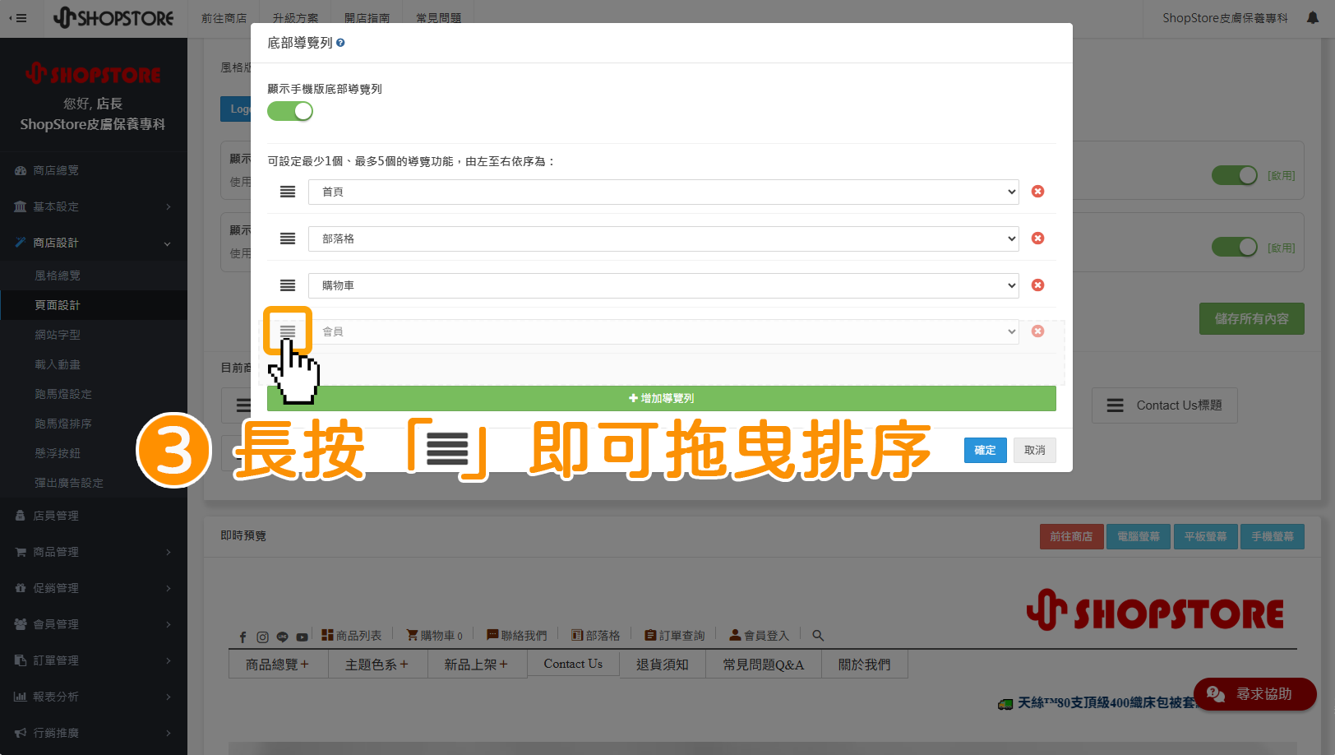The height and width of the screenshot is (755, 1335).
Task: Select 頁面設計 submenu item
Action: coord(94,305)
